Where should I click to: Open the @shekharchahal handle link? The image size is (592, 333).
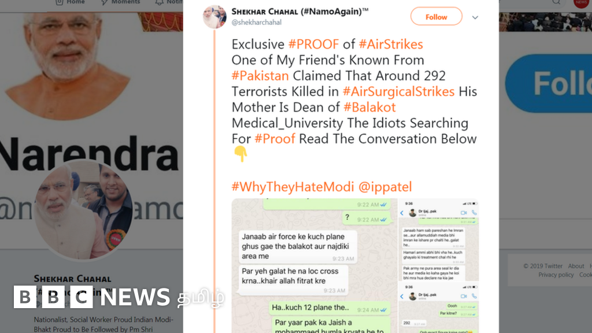click(256, 23)
